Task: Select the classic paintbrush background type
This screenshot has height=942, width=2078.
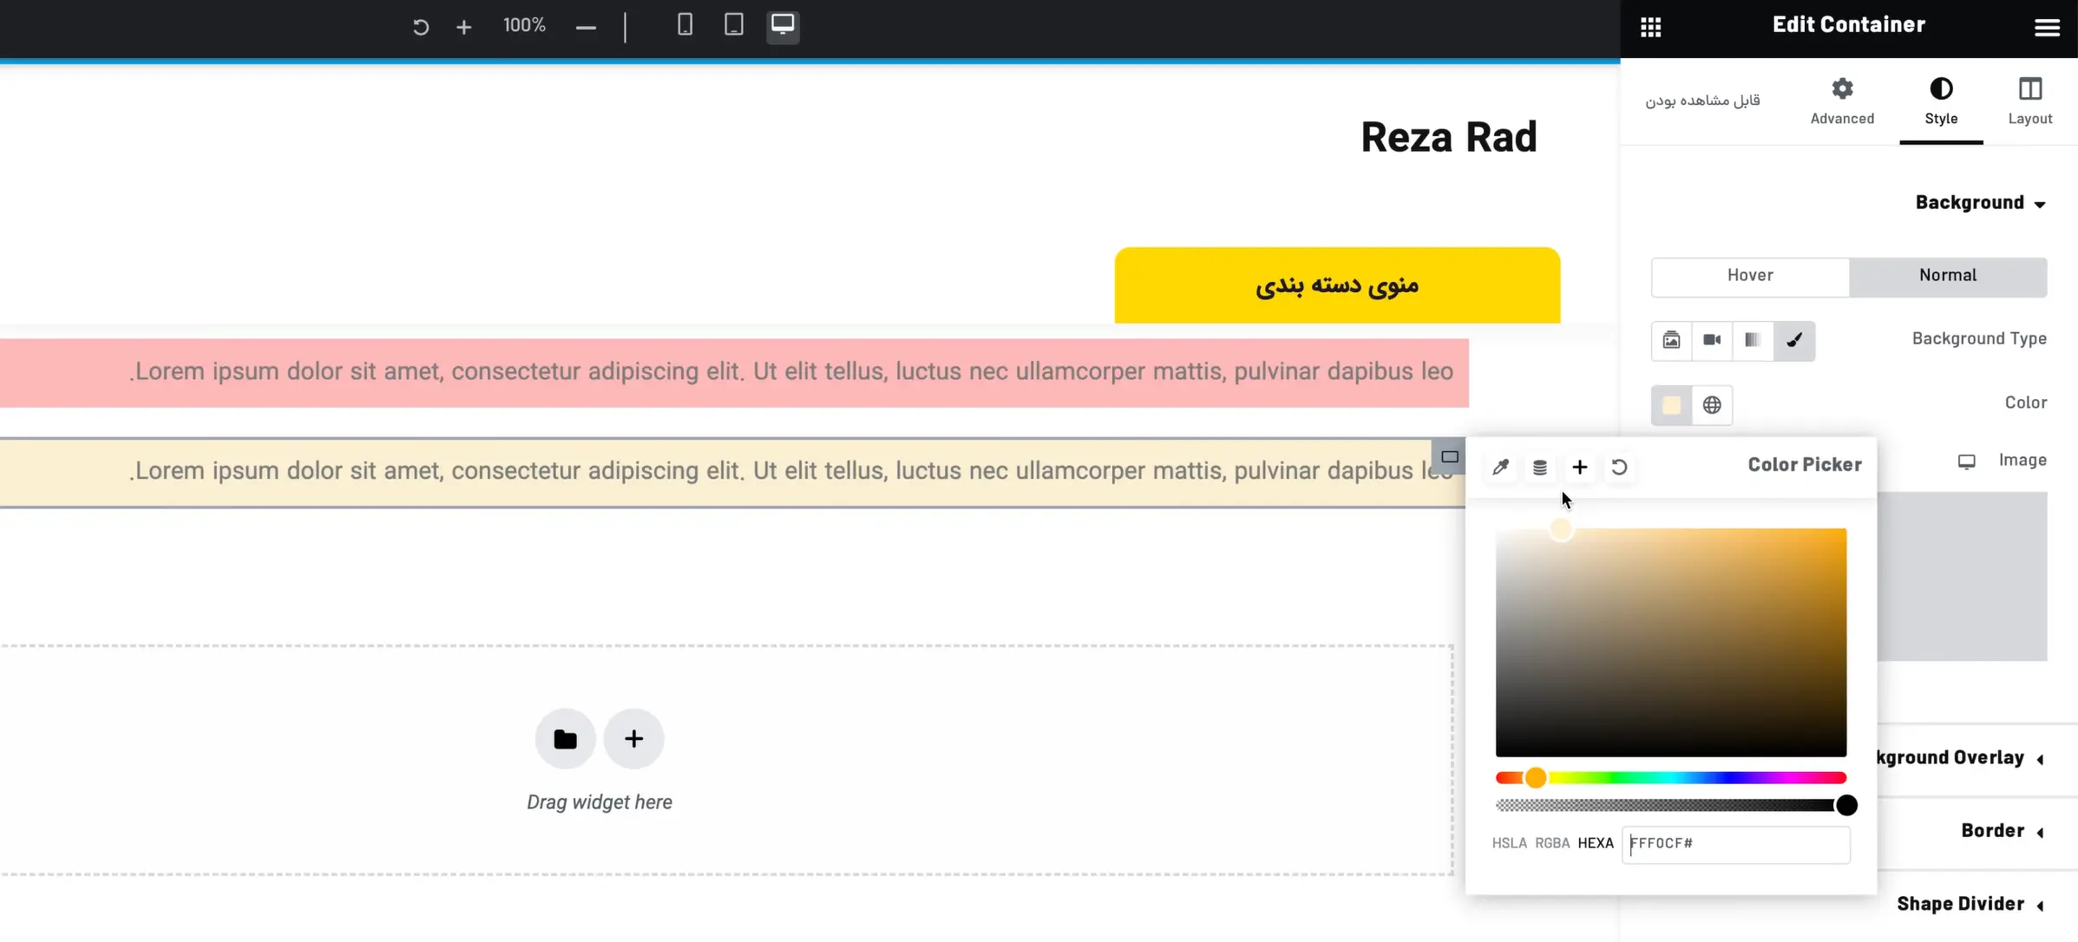Action: (x=1794, y=340)
